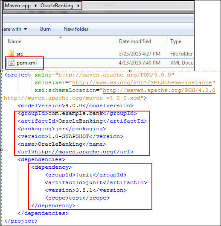
Task: Expand the arrow after OracleBanking breadcrumb
Action: coord(79,6)
